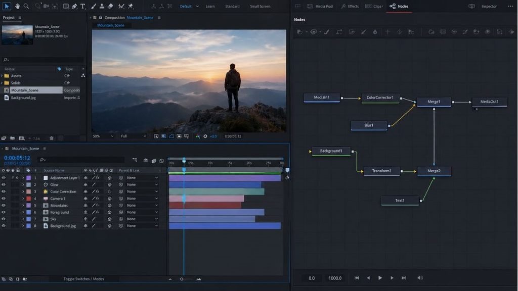
Task: Click viewer channel colors icon
Action: click(198, 136)
